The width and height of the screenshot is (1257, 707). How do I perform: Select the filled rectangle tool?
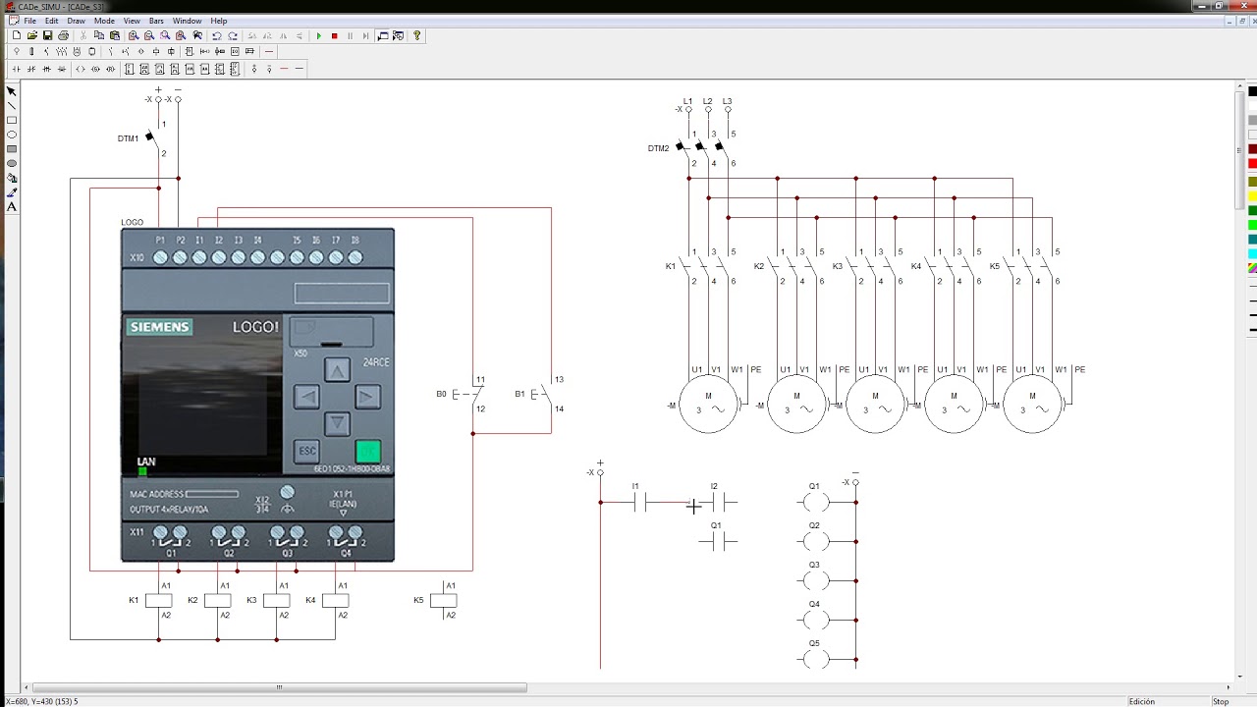[12, 149]
